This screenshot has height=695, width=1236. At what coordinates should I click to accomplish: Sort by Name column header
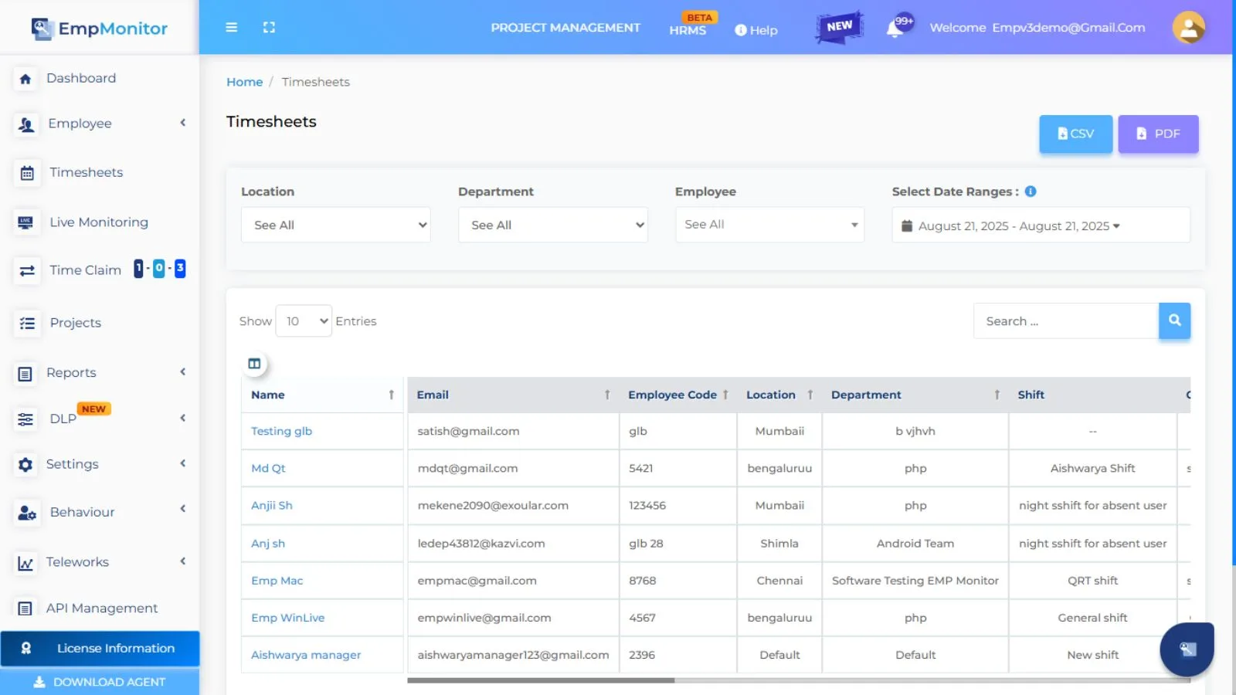(322, 395)
